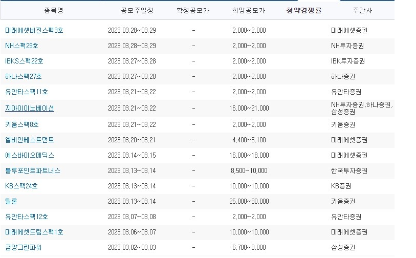416x258 pixels.
Task: Click the 희망공모가 column header
Action: 249,11
